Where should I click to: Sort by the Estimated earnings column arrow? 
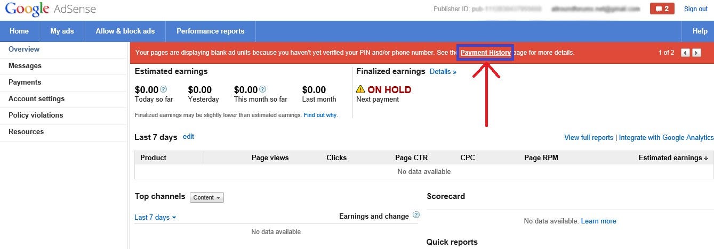tap(706, 158)
